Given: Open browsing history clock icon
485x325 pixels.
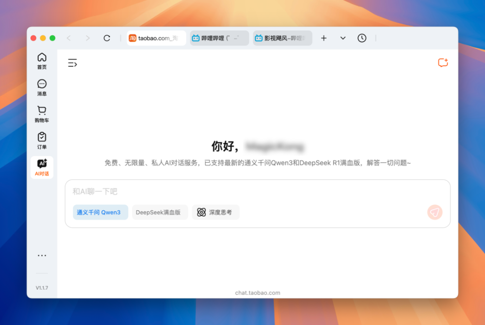Looking at the screenshot, I should coord(362,38).
